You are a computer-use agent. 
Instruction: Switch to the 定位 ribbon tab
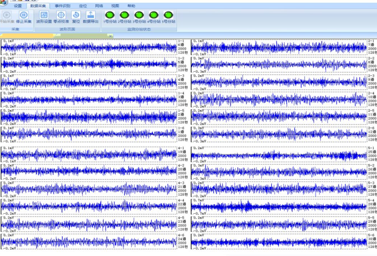[x=83, y=6]
